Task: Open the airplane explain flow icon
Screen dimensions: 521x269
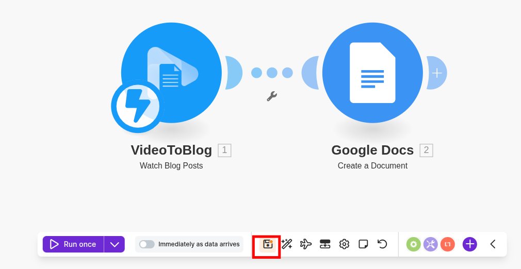Action: [306, 244]
